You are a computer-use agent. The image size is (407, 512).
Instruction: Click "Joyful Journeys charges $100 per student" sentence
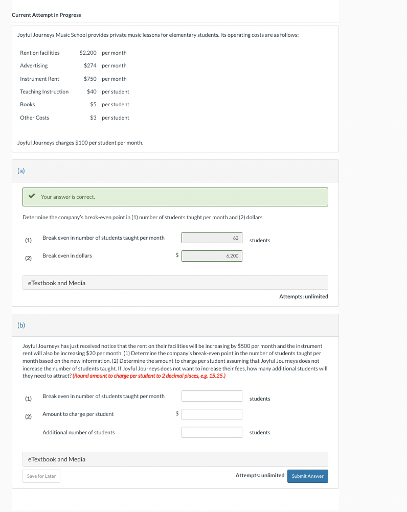80,143
